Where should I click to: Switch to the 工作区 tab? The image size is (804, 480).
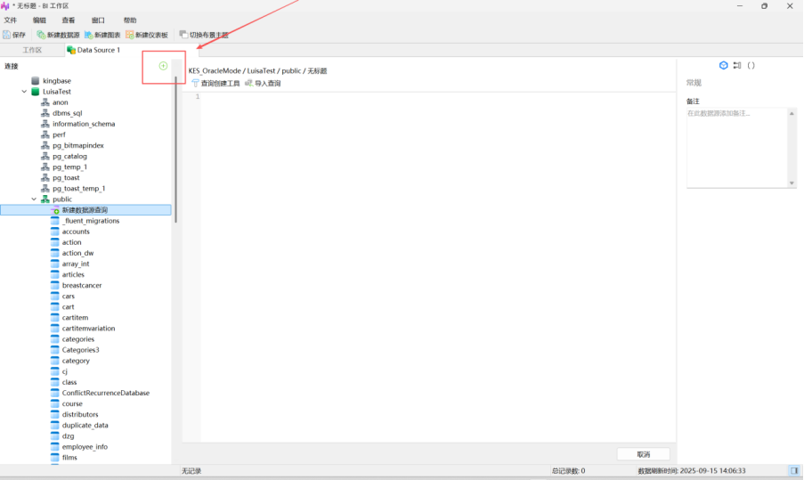(32, 50)
